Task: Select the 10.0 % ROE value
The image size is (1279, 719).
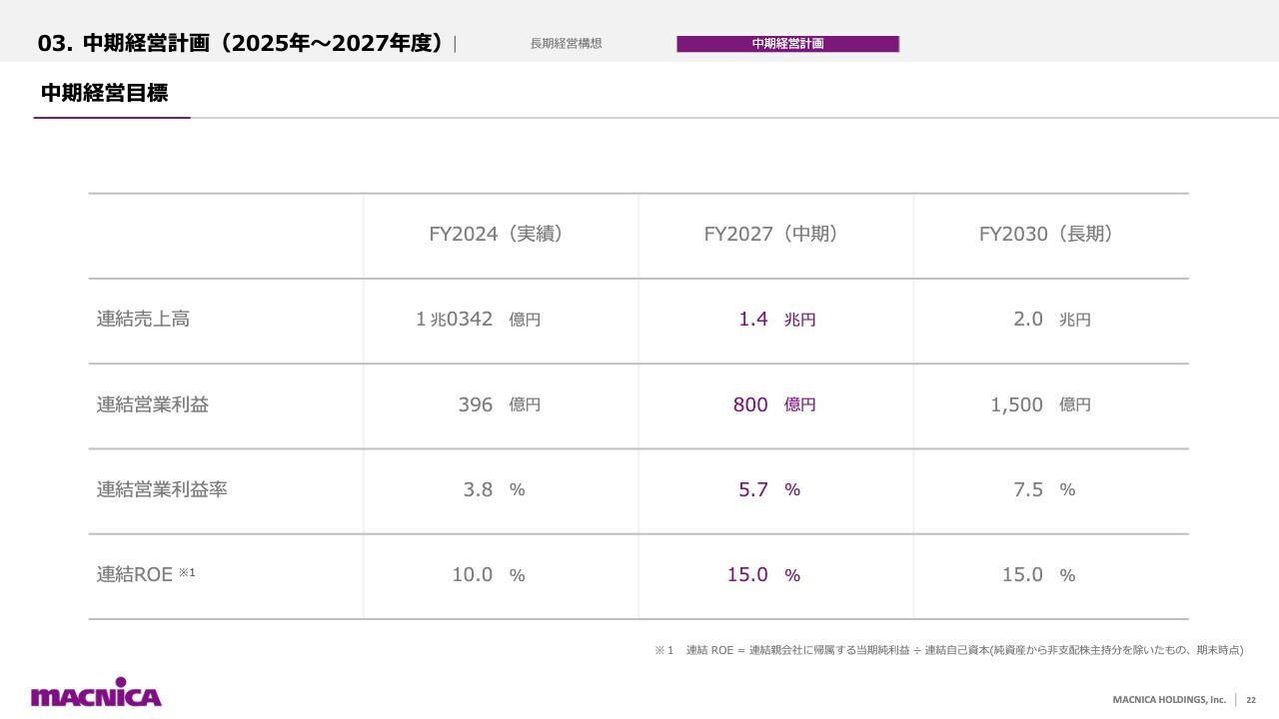Action: pyautogui.click(x=489, y=574)
